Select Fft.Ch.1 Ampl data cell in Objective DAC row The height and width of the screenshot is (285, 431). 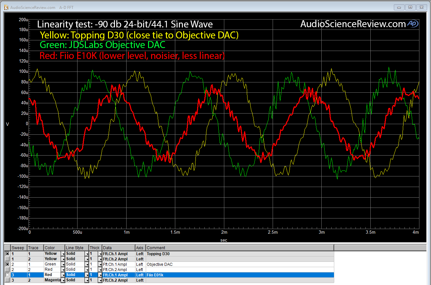point(119,264)
